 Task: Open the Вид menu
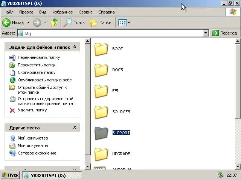pyautogui.click(x=43, y=12)
